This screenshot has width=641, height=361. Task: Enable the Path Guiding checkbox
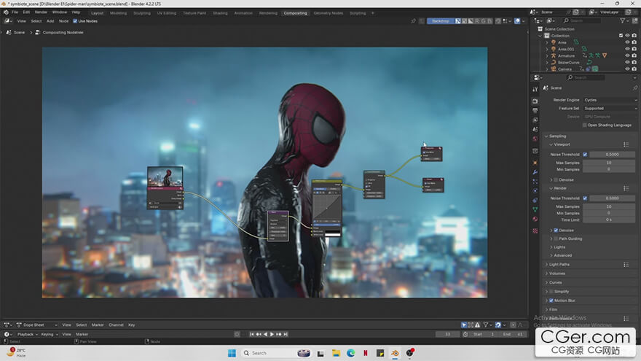pyautogui.click(x=556, y=238)
